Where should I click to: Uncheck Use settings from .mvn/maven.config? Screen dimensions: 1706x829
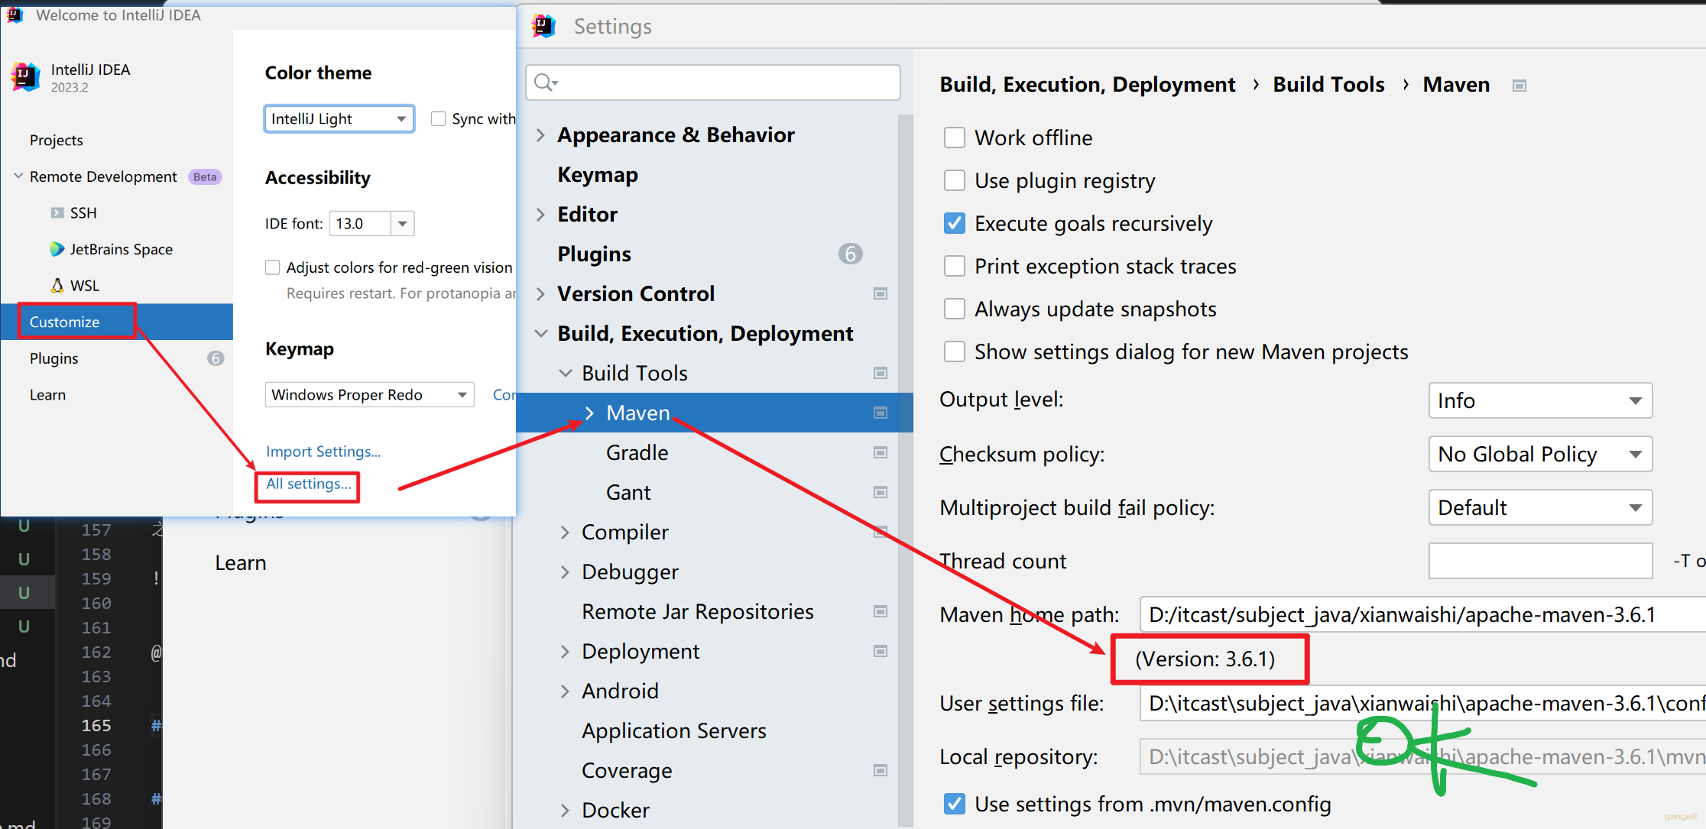pos(955,804)
